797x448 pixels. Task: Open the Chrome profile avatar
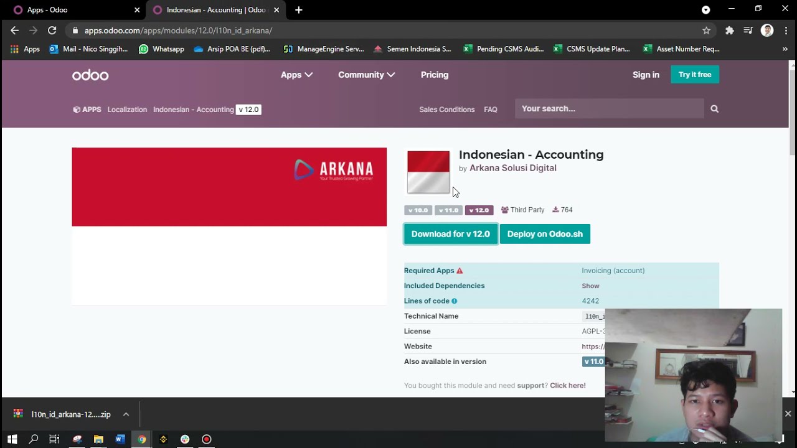pyautogui.click(x=766, y=30)
